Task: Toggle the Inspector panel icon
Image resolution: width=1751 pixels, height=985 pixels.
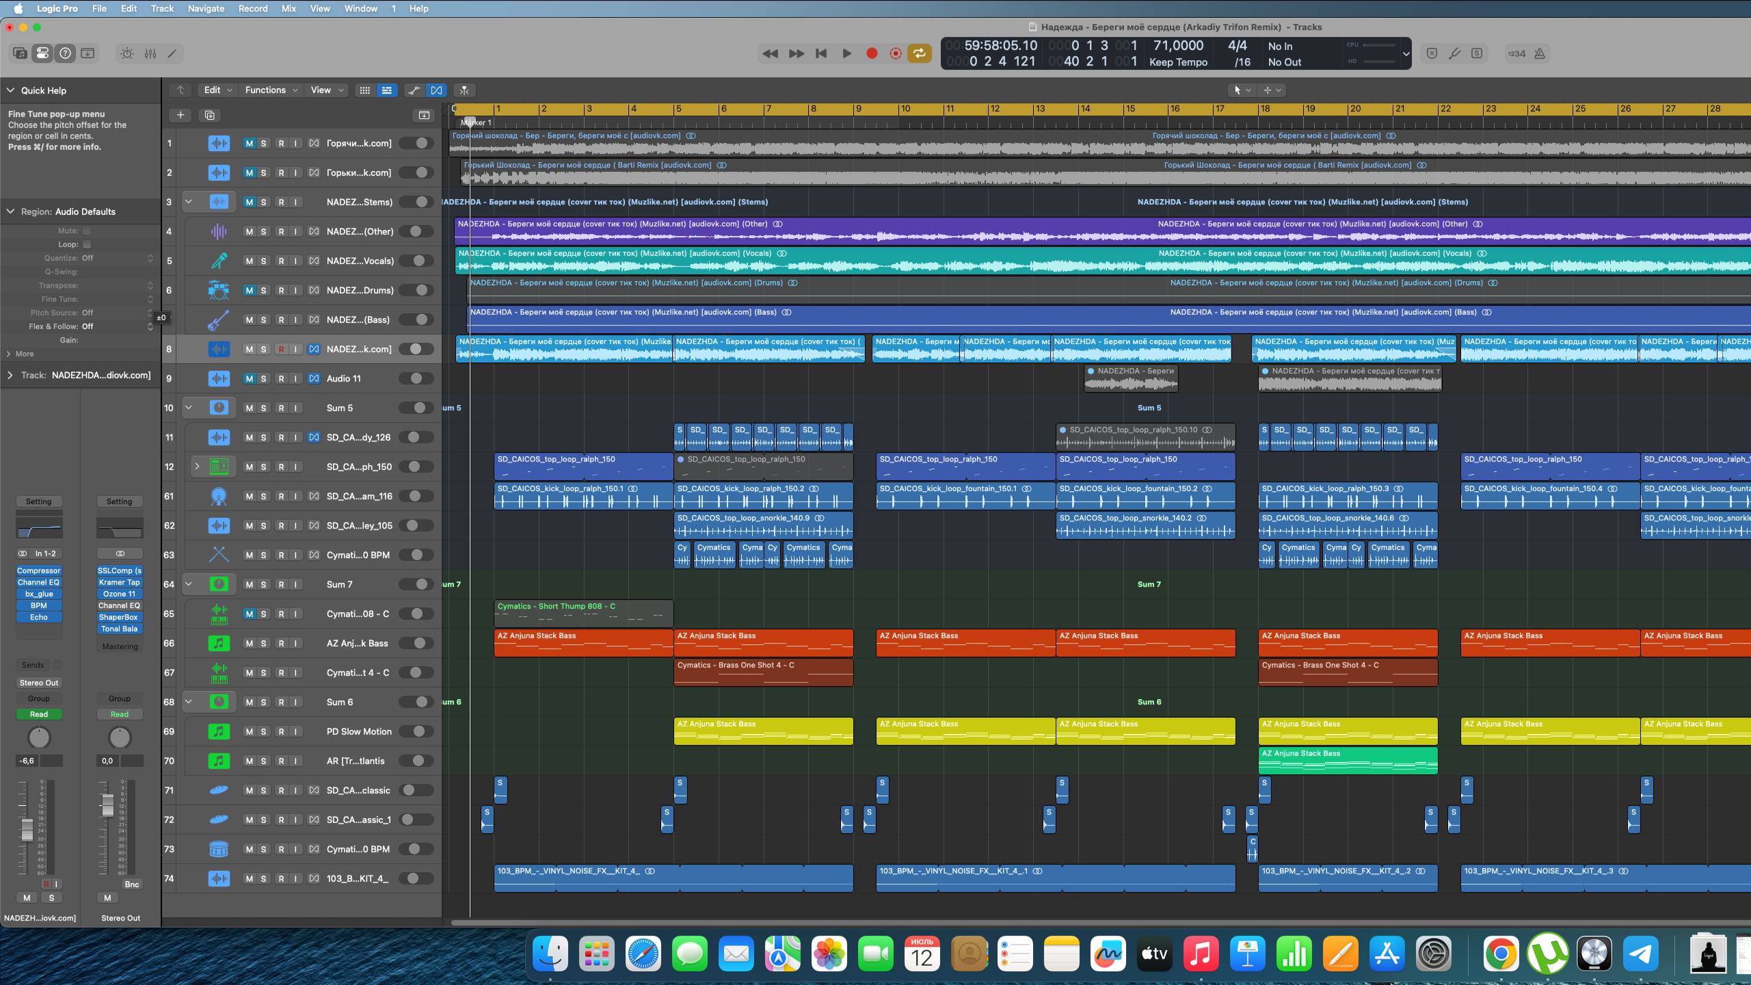Action: coord(42,53)
